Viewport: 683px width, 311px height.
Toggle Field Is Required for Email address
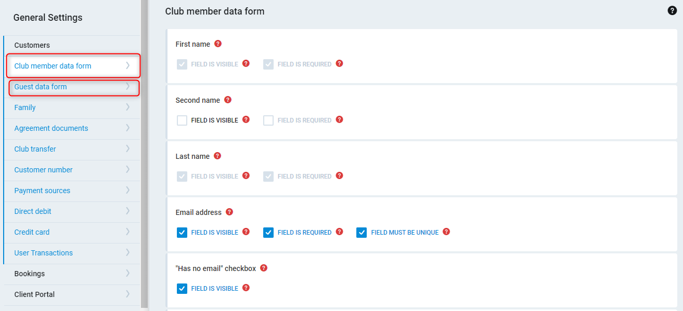[x=268, y=233]
